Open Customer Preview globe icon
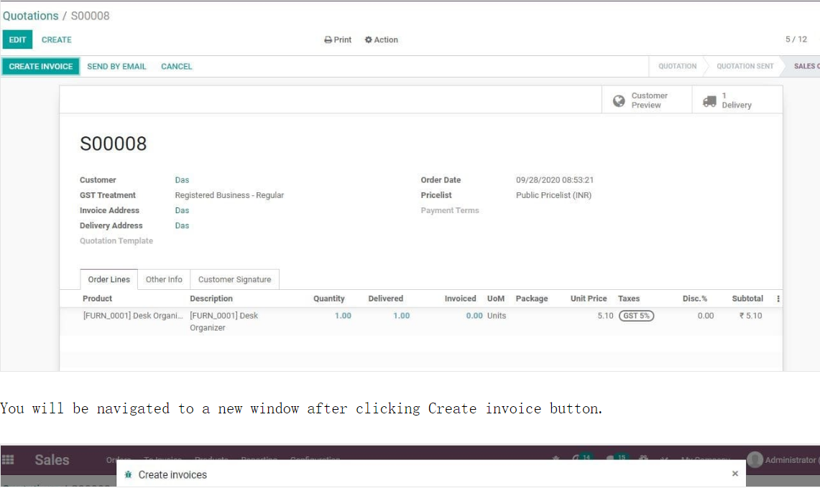The height and width of the screenshot is (488, 820). 619,101
